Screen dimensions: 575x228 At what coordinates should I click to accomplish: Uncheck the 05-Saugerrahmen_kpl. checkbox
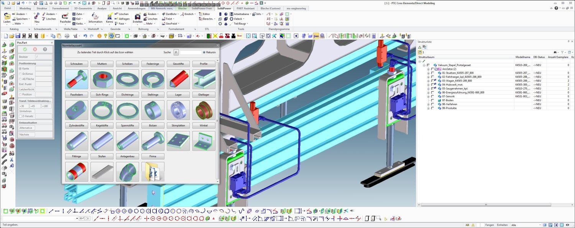click(432, 89)
